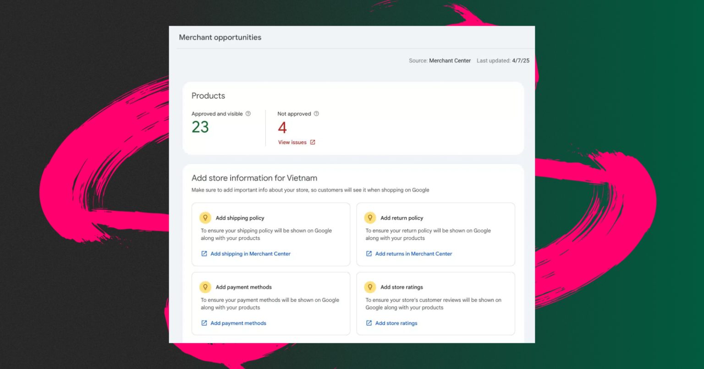The height and width of the screenshot is (369, 704).
Task: Click the lightbulb icon on Add payment methods
Action: tap(205, 287)
